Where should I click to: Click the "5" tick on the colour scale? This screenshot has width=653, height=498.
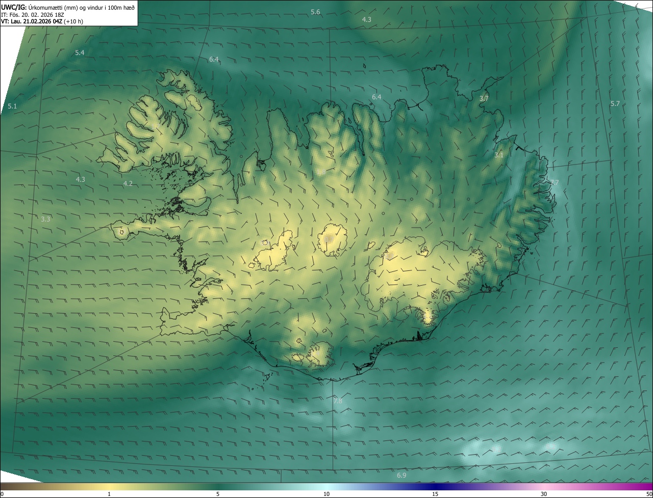click(x=218, y=494)
